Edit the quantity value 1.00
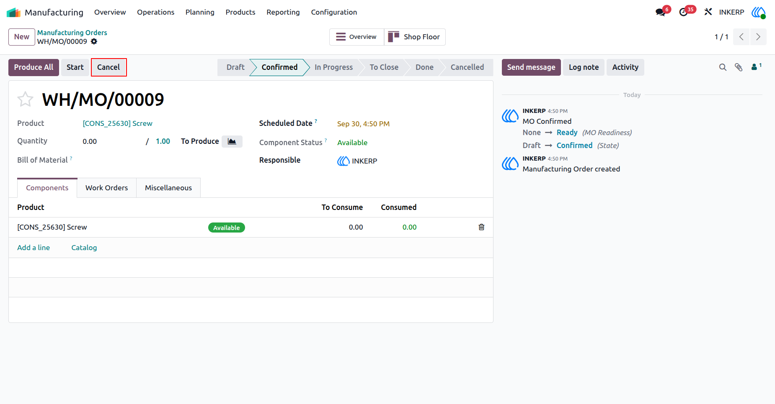The width and height of the screenshot is (775, 404). coord(163,141)
